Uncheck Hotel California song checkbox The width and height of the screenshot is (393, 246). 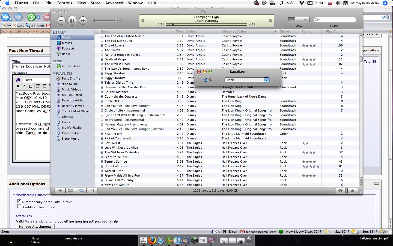pyautogui.click(x=102, y=166)
